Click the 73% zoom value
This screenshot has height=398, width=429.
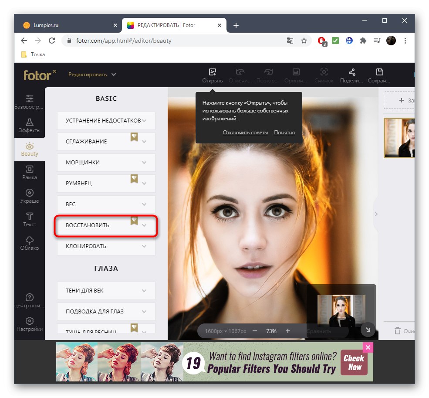pos(271,331)
